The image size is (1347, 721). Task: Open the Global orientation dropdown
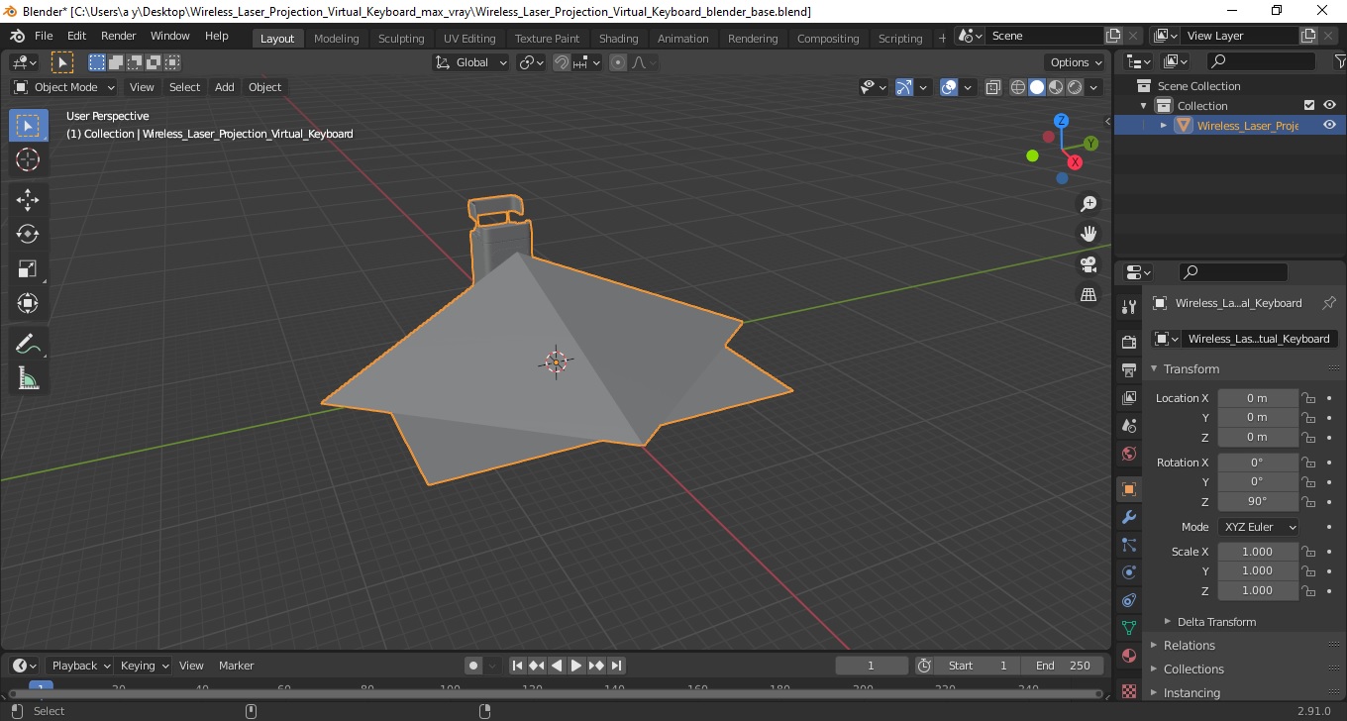(471, 62)
